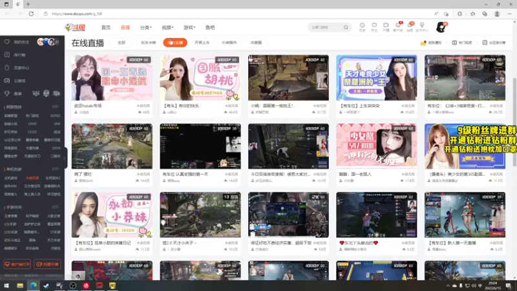Open the 武田hasaki专场 stream thumbnail

(112, 78)
